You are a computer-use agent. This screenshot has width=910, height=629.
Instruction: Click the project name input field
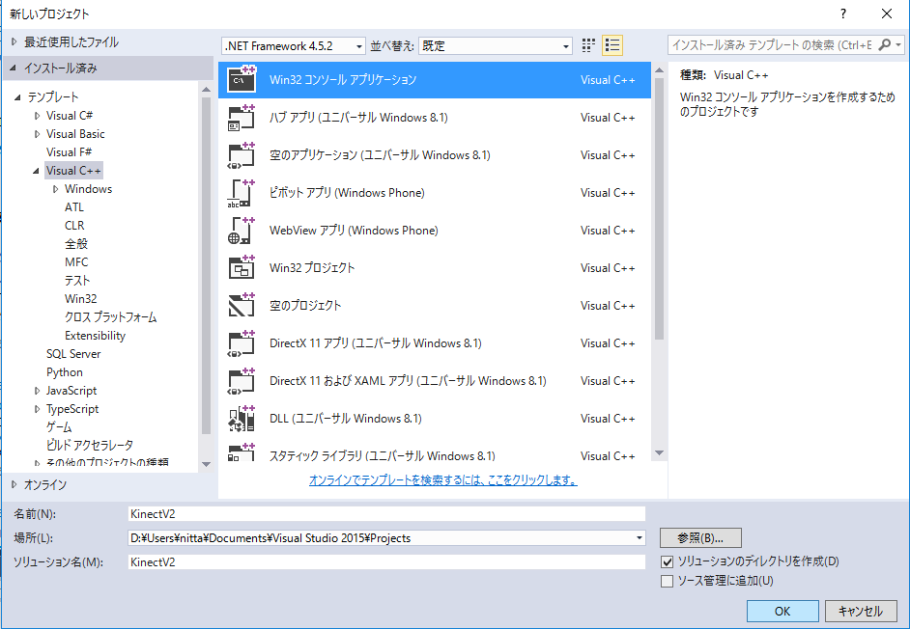pos(385,514)
